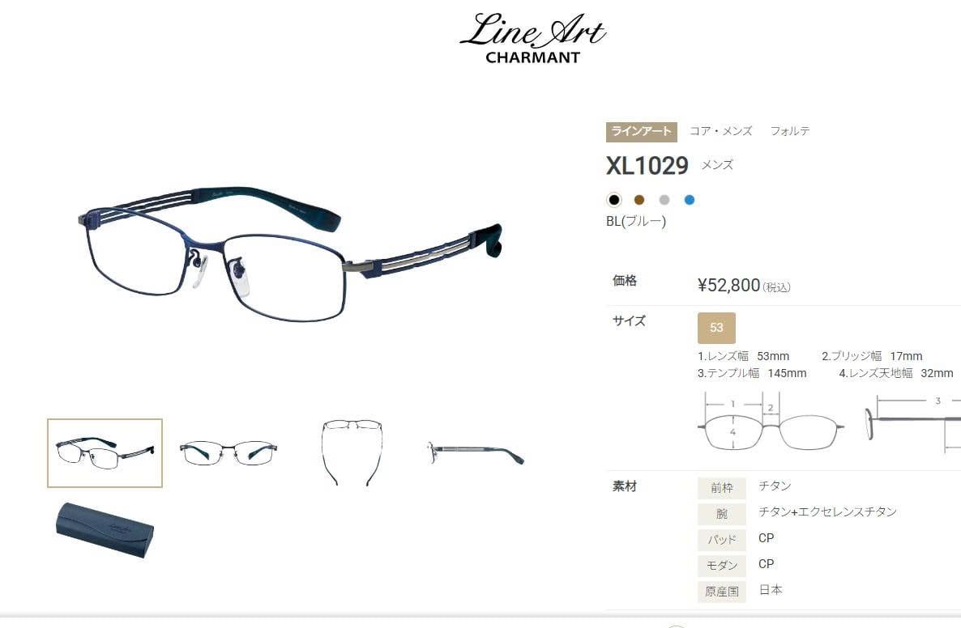The image size is (961, 628).
Task: Show the top view glasses thumbnail
Action: (x=352, y=453)
